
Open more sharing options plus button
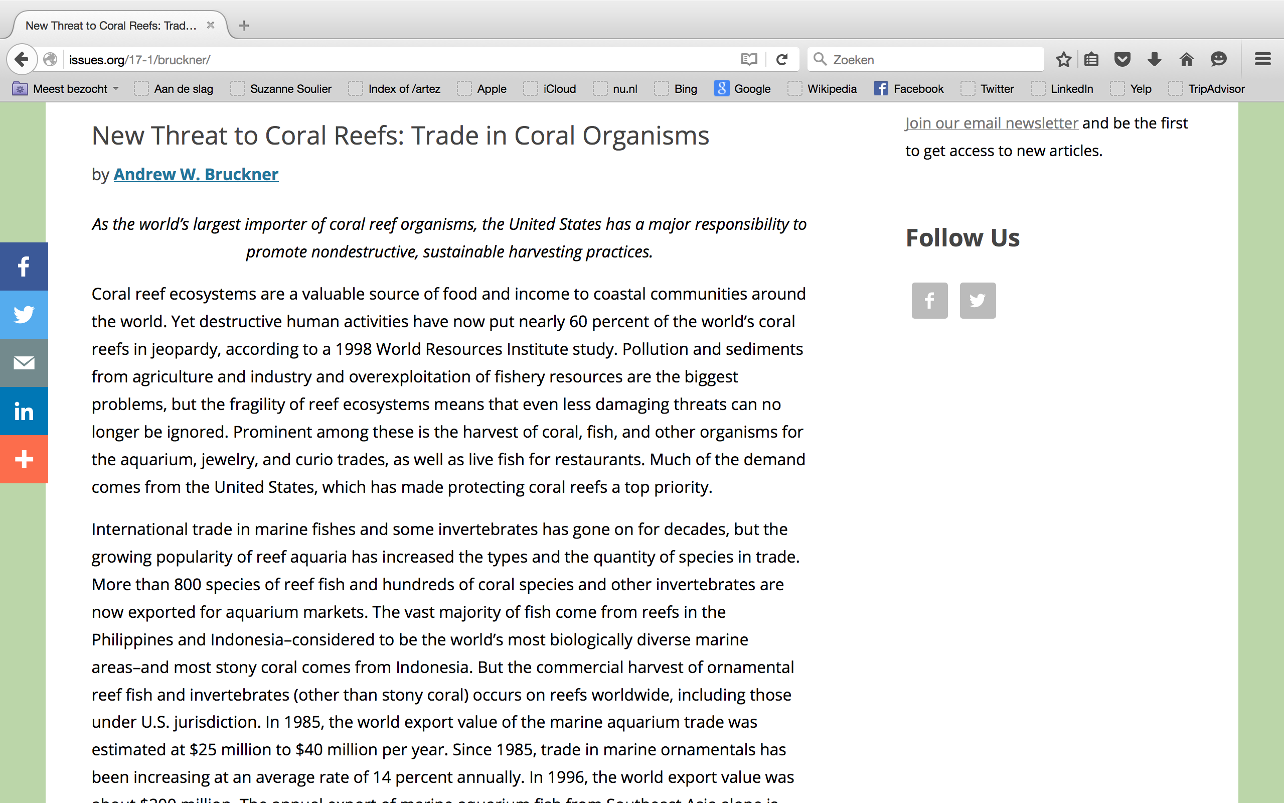click(24, 459)
